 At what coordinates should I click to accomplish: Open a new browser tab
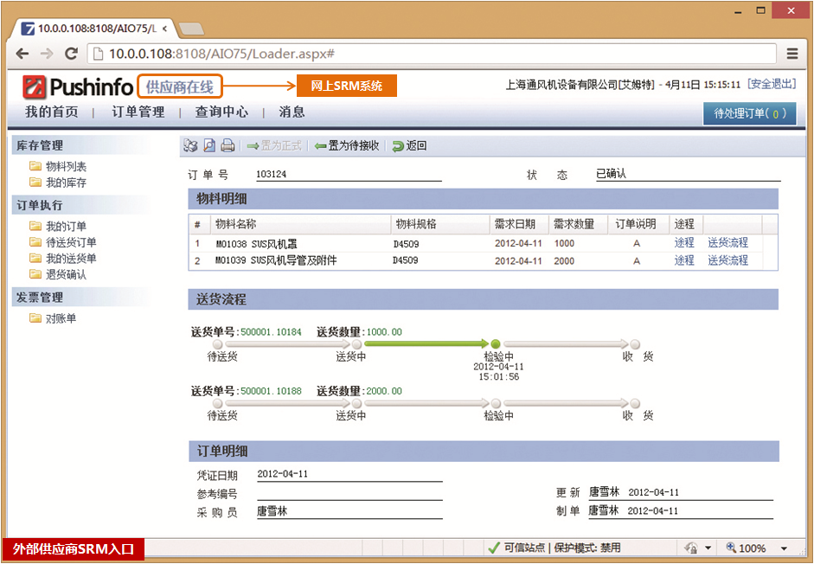coord(191,29)
